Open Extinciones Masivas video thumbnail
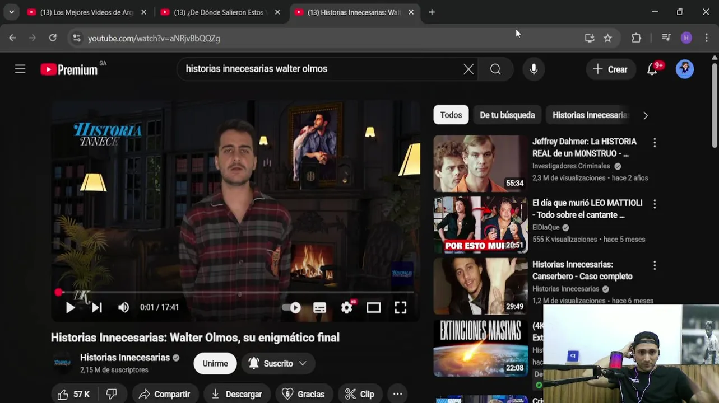The height and width of the screenshot is (403, 719). (x=481, y=348)
